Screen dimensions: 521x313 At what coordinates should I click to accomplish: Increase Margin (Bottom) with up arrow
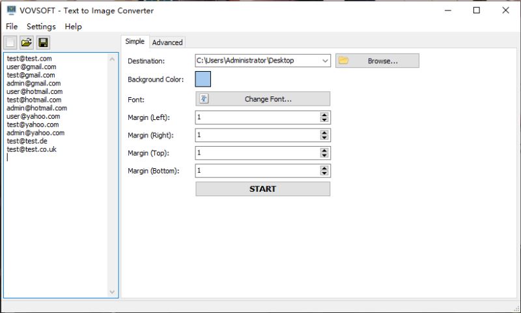click(324, 168)
